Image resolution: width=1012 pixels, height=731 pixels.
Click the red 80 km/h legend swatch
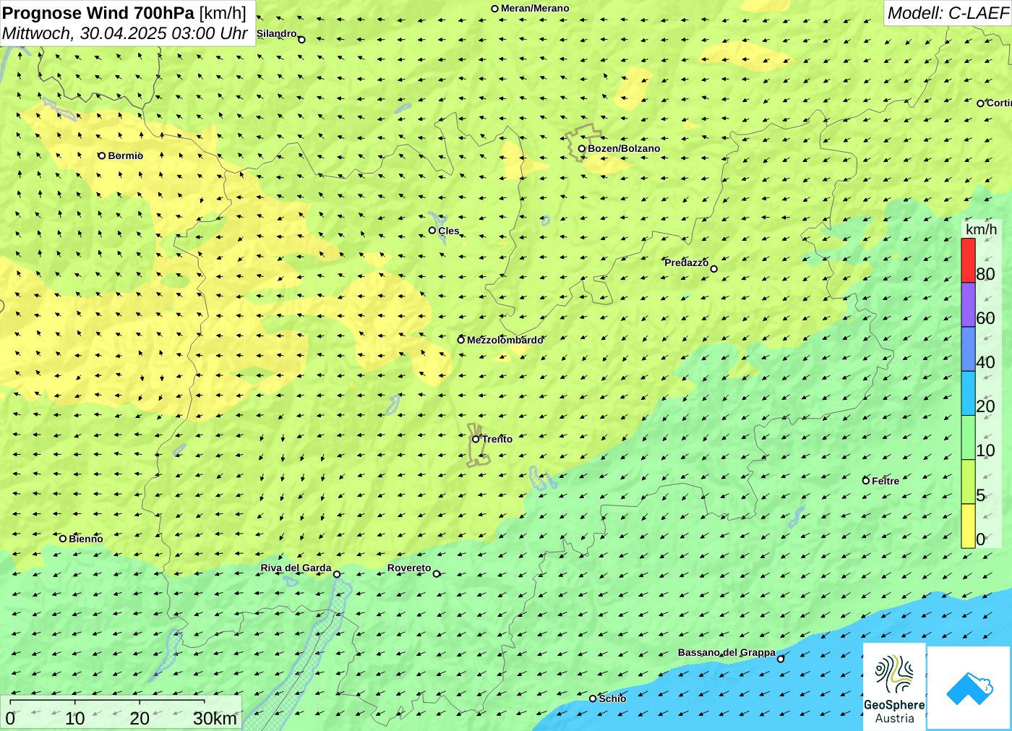(968, 260)
